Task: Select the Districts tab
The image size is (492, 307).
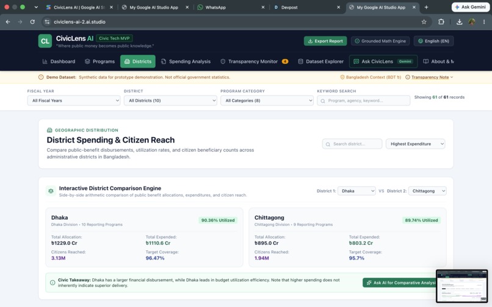Action: coord(138,62)
